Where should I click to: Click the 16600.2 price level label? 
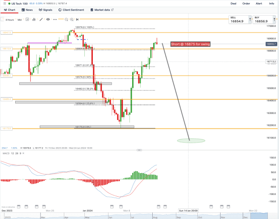click(7, 75)
